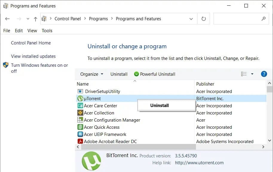Select the Acer Configuration Manager icon

coord(80,120)
